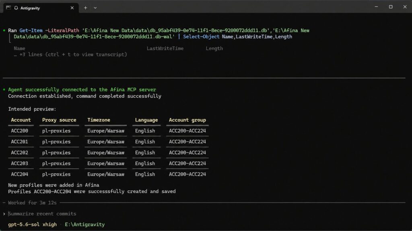Click 'New profiles were added in Afina' line
The width and height of the screenshot is (412, 231).
coord(54,185)
